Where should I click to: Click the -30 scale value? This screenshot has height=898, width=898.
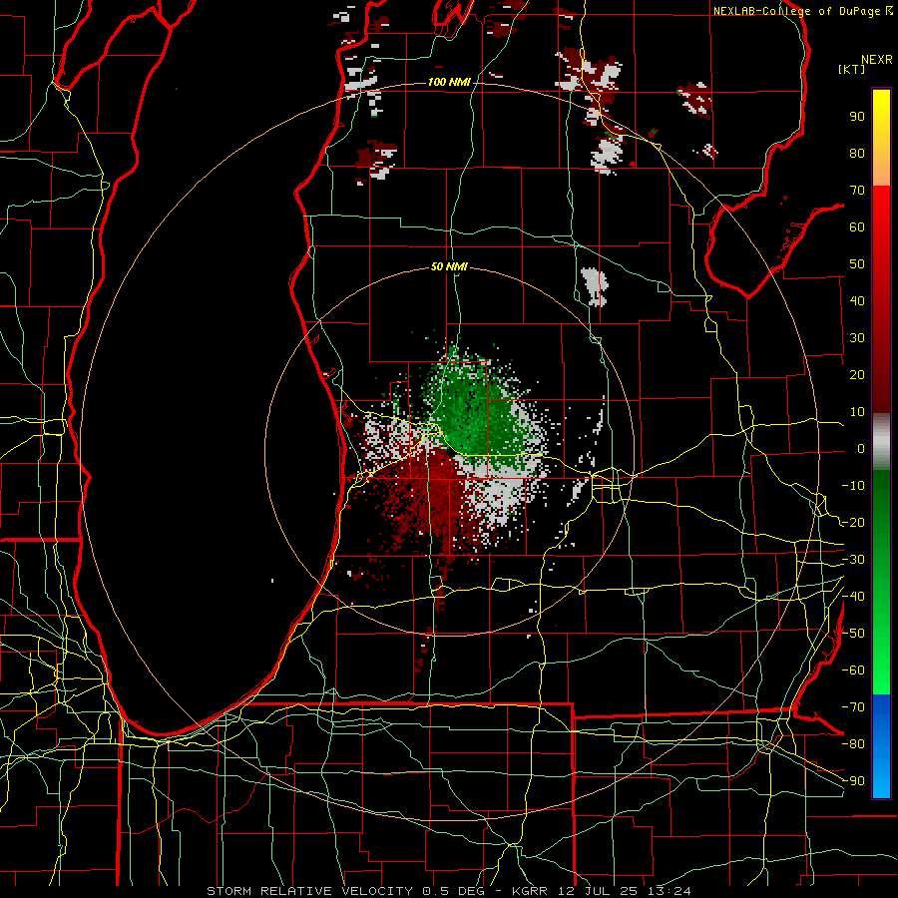(x=853, y=560)
